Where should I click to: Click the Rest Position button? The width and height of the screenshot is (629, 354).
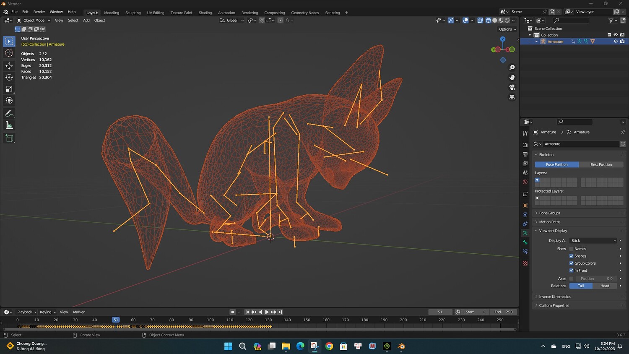click(601, 164)
